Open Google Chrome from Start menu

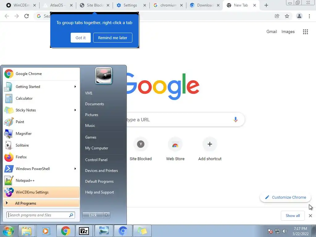tap(41, 74)
